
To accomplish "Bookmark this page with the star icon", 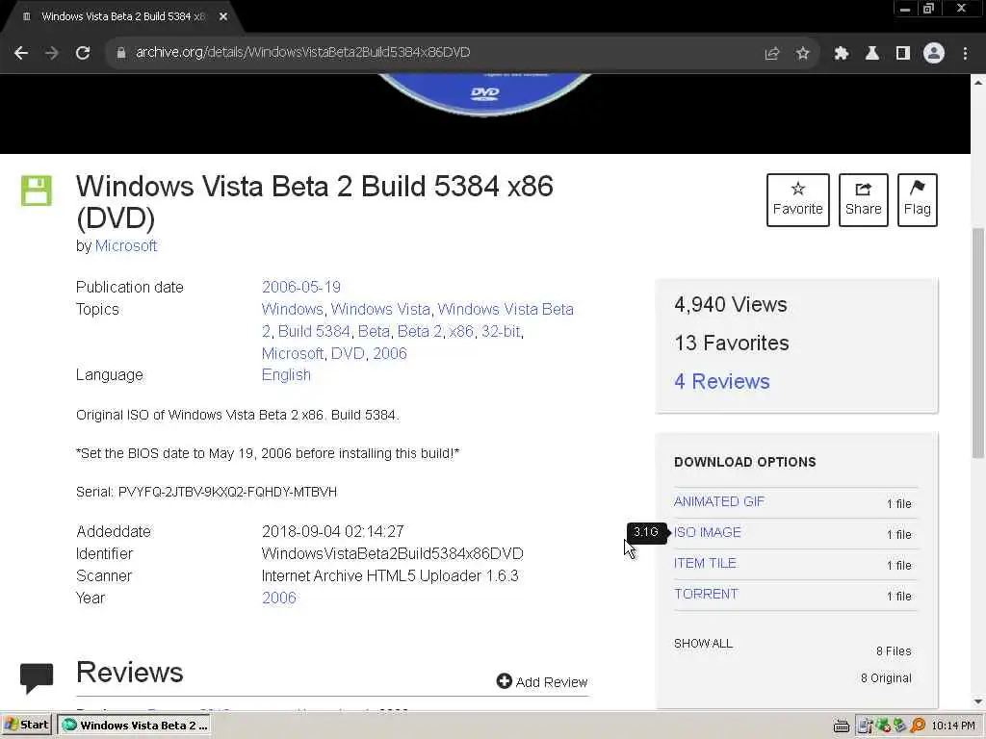I will (802, 54).
